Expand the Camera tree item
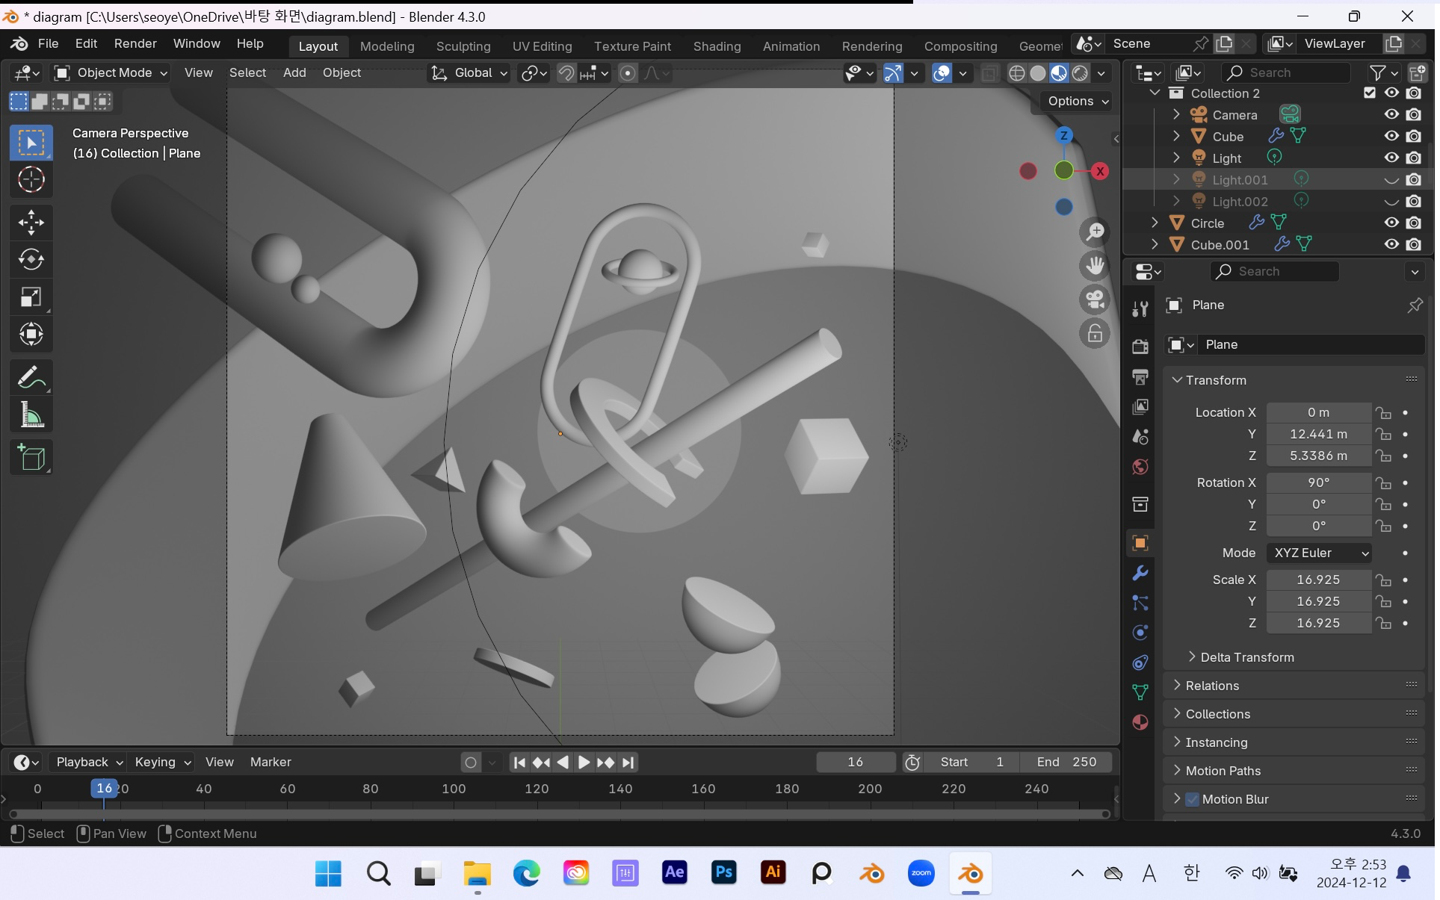Image resolution: width=1440 pixels, height=900 pixels. click(1176, 114)
